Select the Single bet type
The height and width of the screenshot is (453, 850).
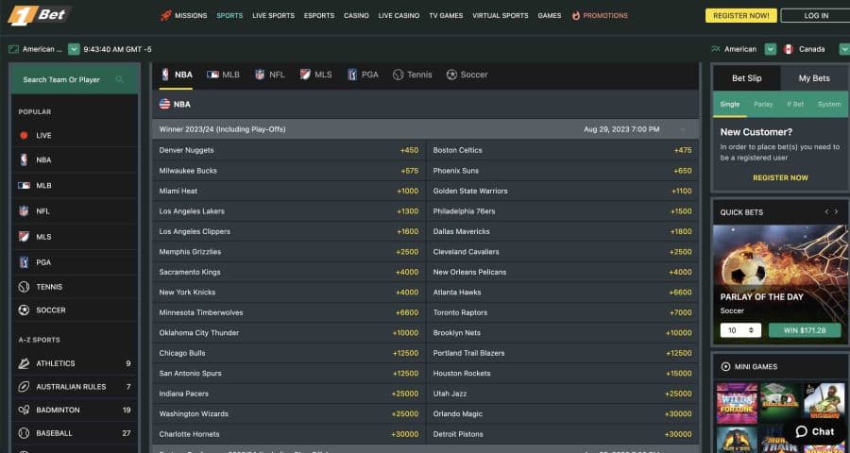[x=730, y=104]
